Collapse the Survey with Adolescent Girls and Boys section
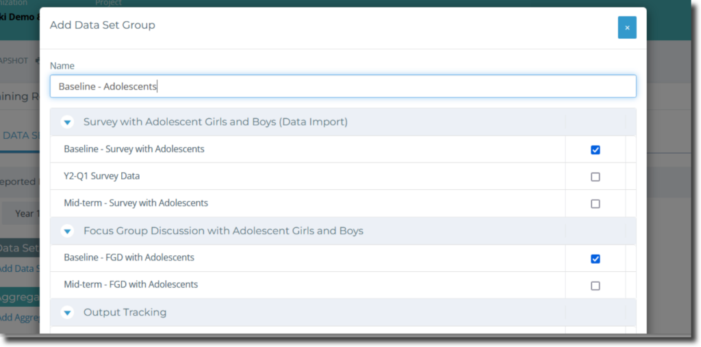701x347 pixels. 67,122
